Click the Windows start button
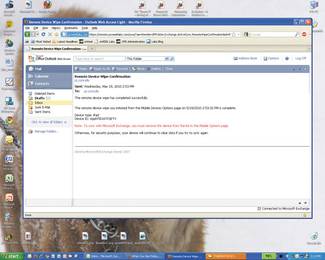 tap(12, 256)
